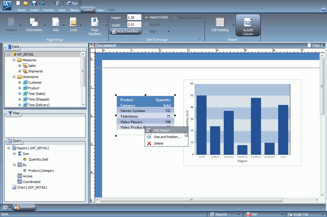Switch to the Data ribbon tab
Image resolution: width=327 pixels, height=217 pixels.
[62, 10]
